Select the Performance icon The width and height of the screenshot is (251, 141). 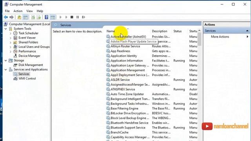[15, 51]
